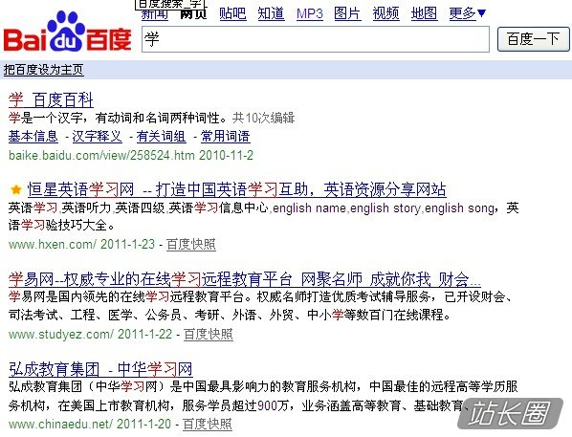
Task: Click inside the search box containing 学
Action: click(316, 39)
